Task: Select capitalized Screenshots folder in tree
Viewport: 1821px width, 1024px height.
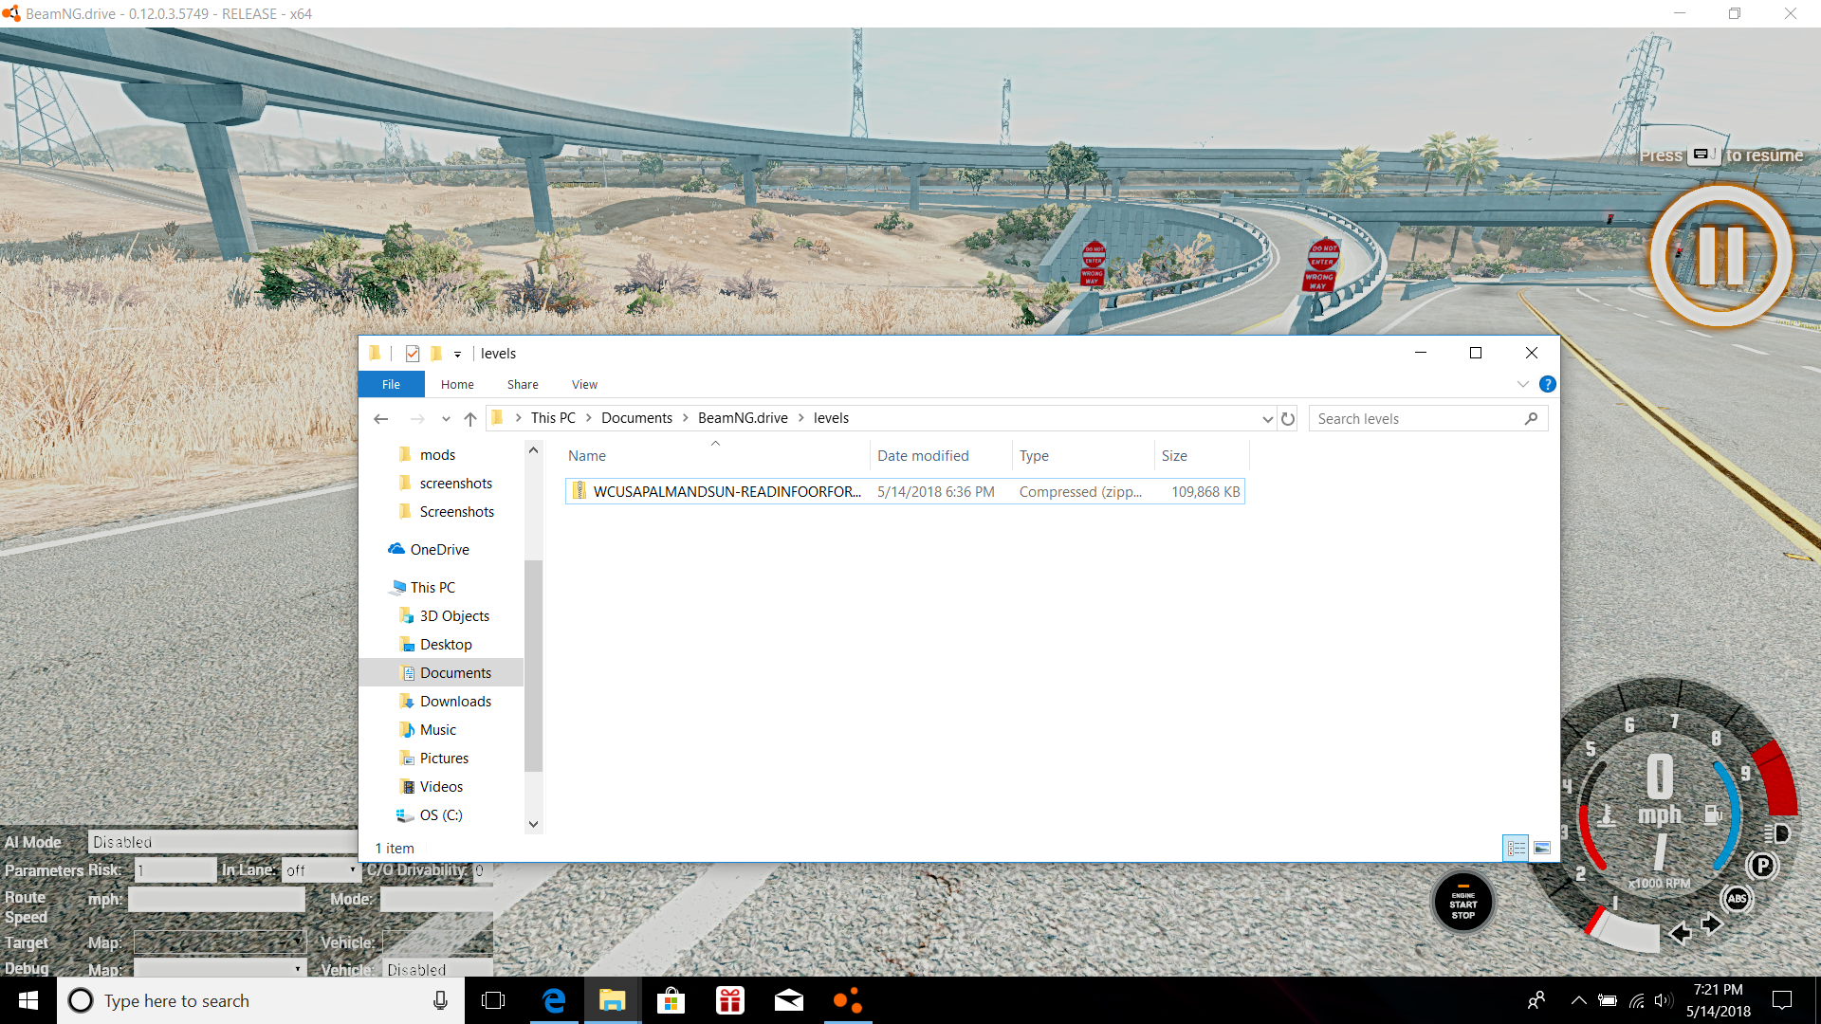Action: tap(456, 512)
